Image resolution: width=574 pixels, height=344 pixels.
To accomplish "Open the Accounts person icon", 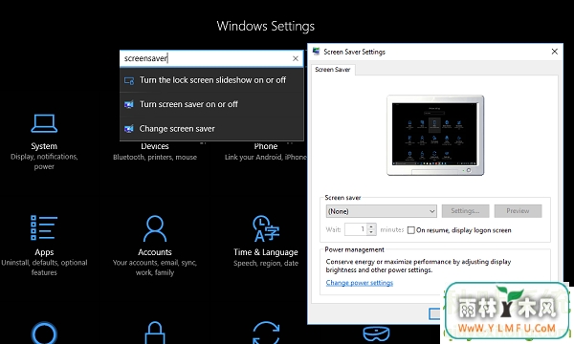I will 155,228.
